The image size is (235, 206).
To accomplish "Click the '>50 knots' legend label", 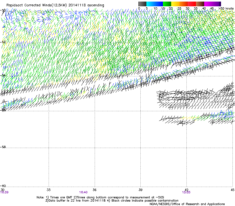I will click(226, 8).
